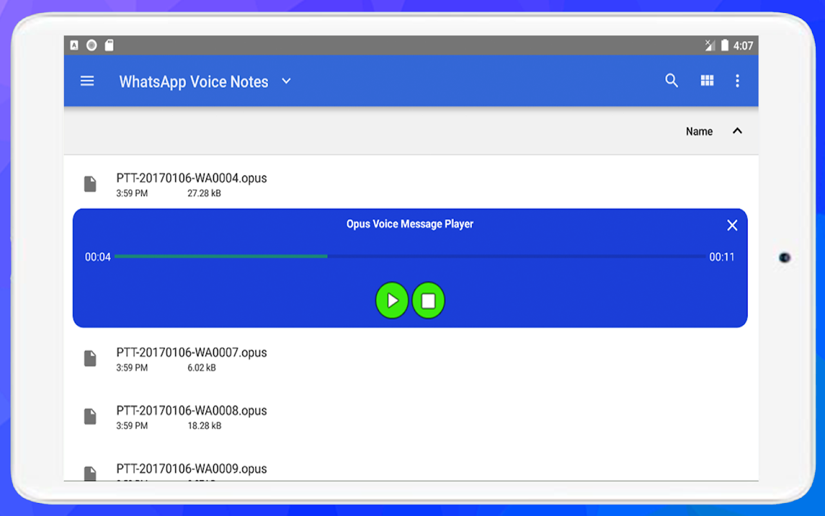
Task: Close the Opus Voice Message Player
Action: click(x=732, y=225)
